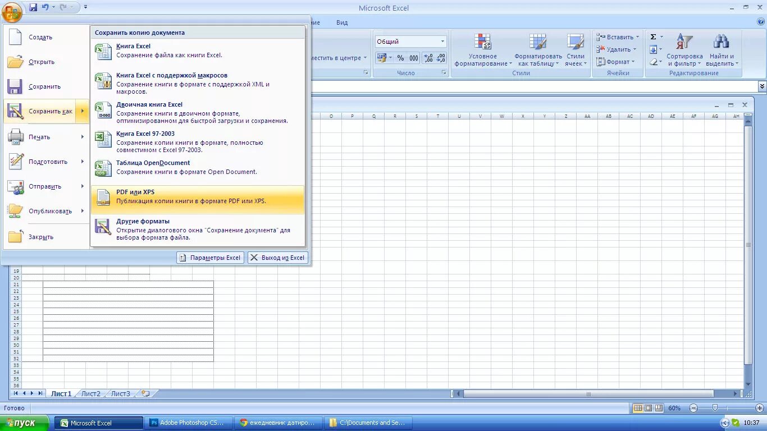This screenshot has width=767, height=431.
Task: Apply percent style from Число group
Action: coord(400,58)
